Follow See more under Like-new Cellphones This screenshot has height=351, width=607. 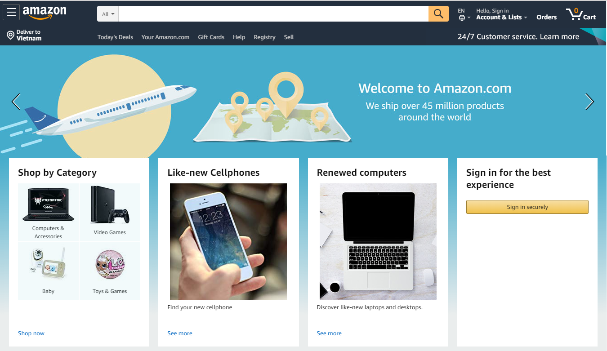click(x=180, y=333)
